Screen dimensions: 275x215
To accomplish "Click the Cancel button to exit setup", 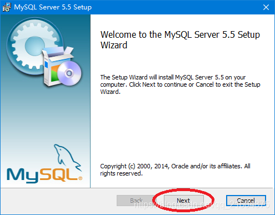I will tap(246, 201).
